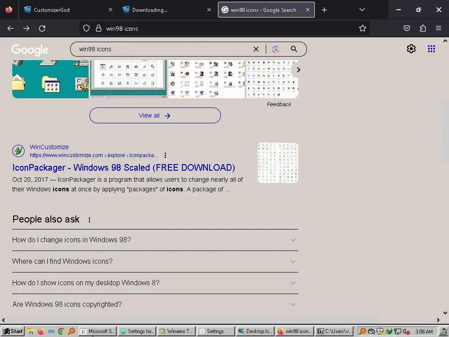Click the WinCustomize site name link
Image resolution: width=449 pixels, height=337 pixels.
(49, 147)
